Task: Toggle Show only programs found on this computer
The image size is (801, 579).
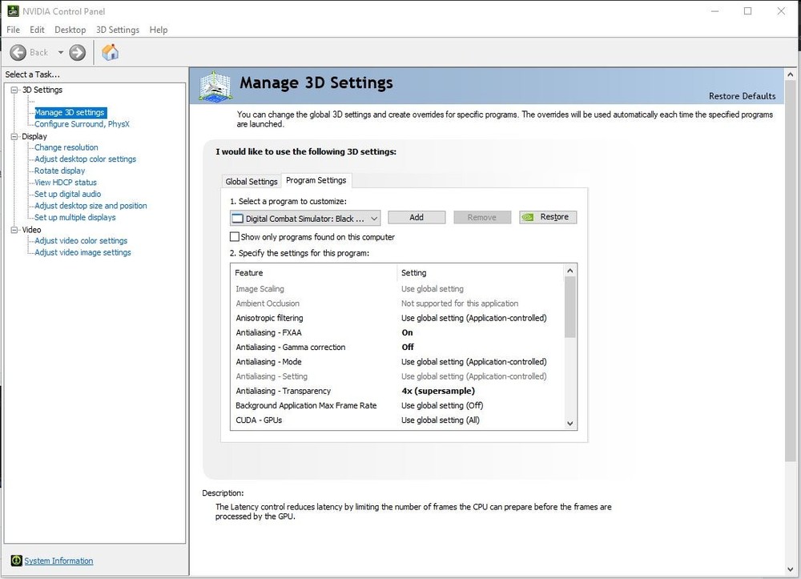Action: [235, 237]
